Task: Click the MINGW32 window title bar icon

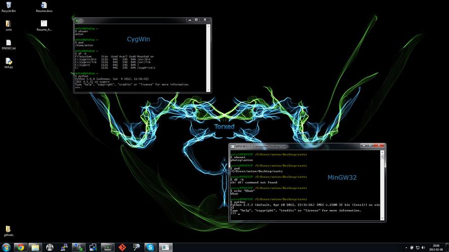Action: (232, 147)
